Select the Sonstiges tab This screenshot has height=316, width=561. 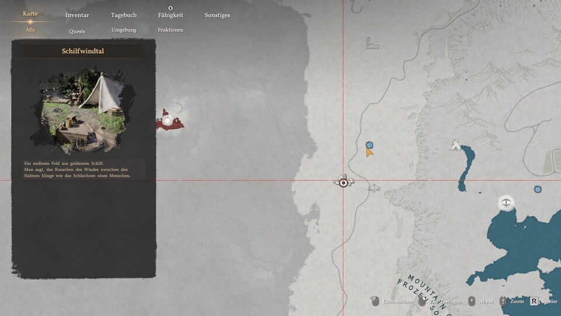(x=217, y=15)
